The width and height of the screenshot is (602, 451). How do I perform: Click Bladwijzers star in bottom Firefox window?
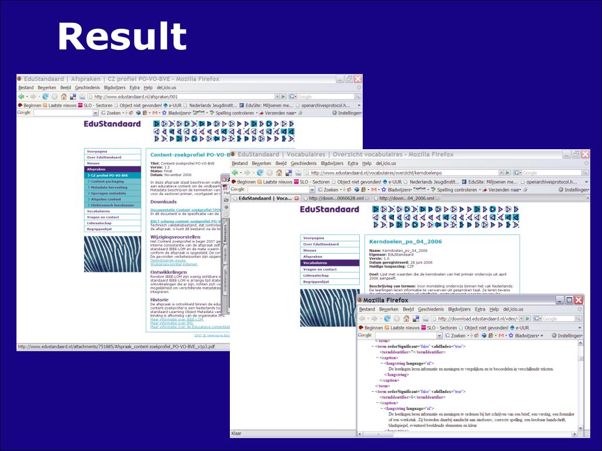pyautogui.click(x=511, y=335)
